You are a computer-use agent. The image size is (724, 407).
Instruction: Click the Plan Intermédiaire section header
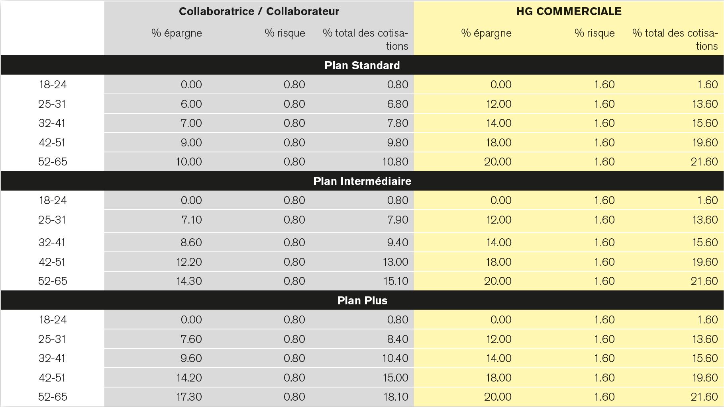coord(362,181)
